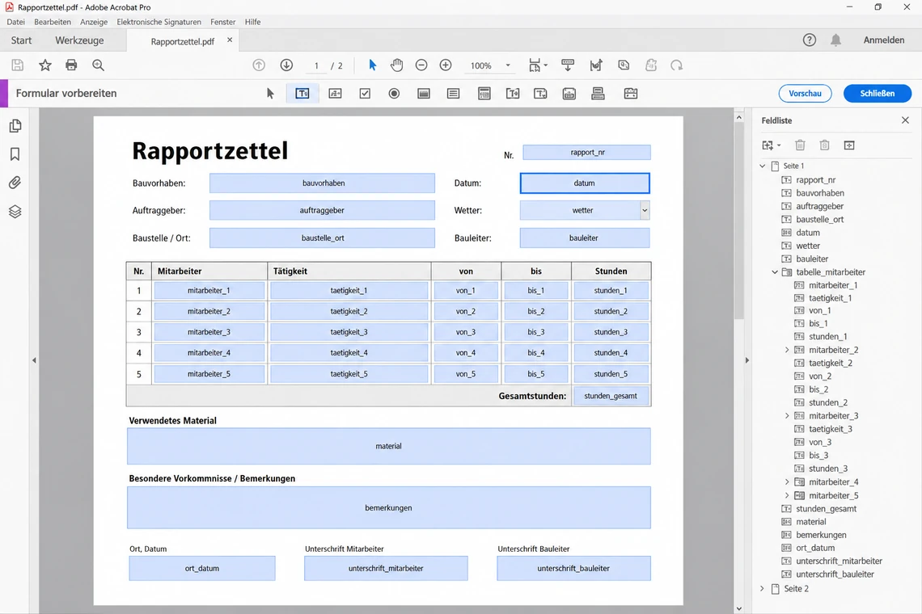Viewport: 922px width, 614px height.
Task: Collapse the right panel with its arrow
Action: [x=747, y=360]
